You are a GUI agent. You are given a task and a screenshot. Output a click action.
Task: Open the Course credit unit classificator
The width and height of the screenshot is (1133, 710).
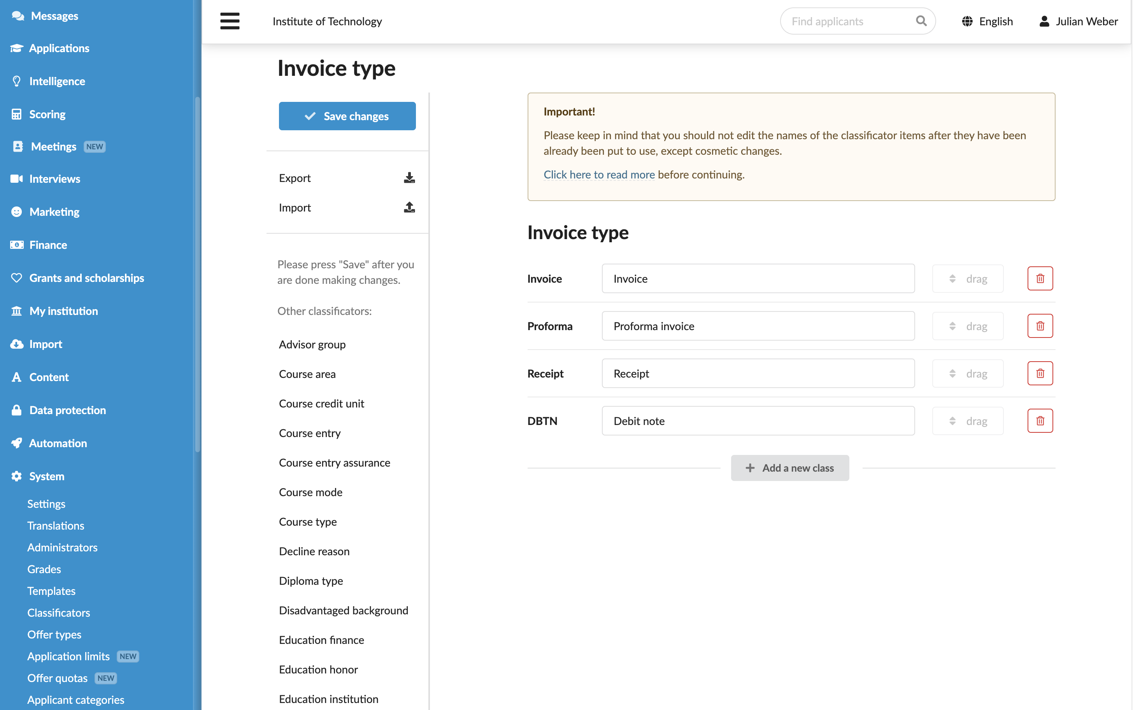tap(321, 404)
